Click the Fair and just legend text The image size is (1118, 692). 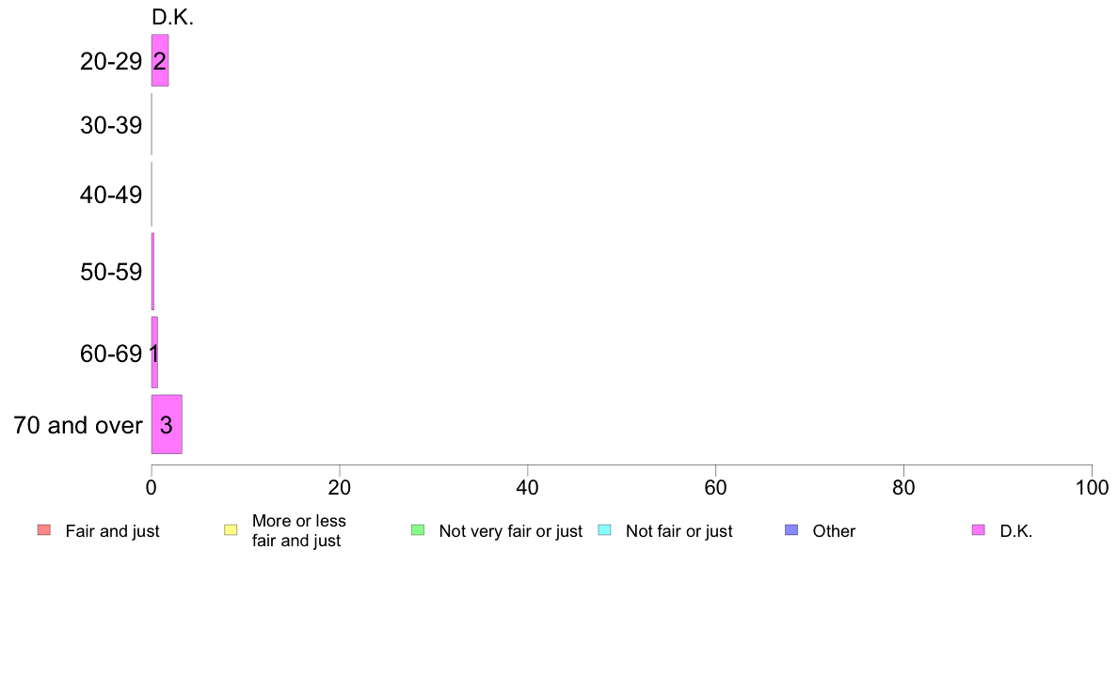click(x=112, y=531)
